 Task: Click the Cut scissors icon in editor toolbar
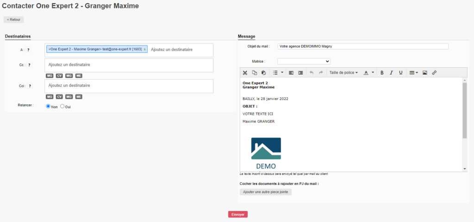click(245, 73)
